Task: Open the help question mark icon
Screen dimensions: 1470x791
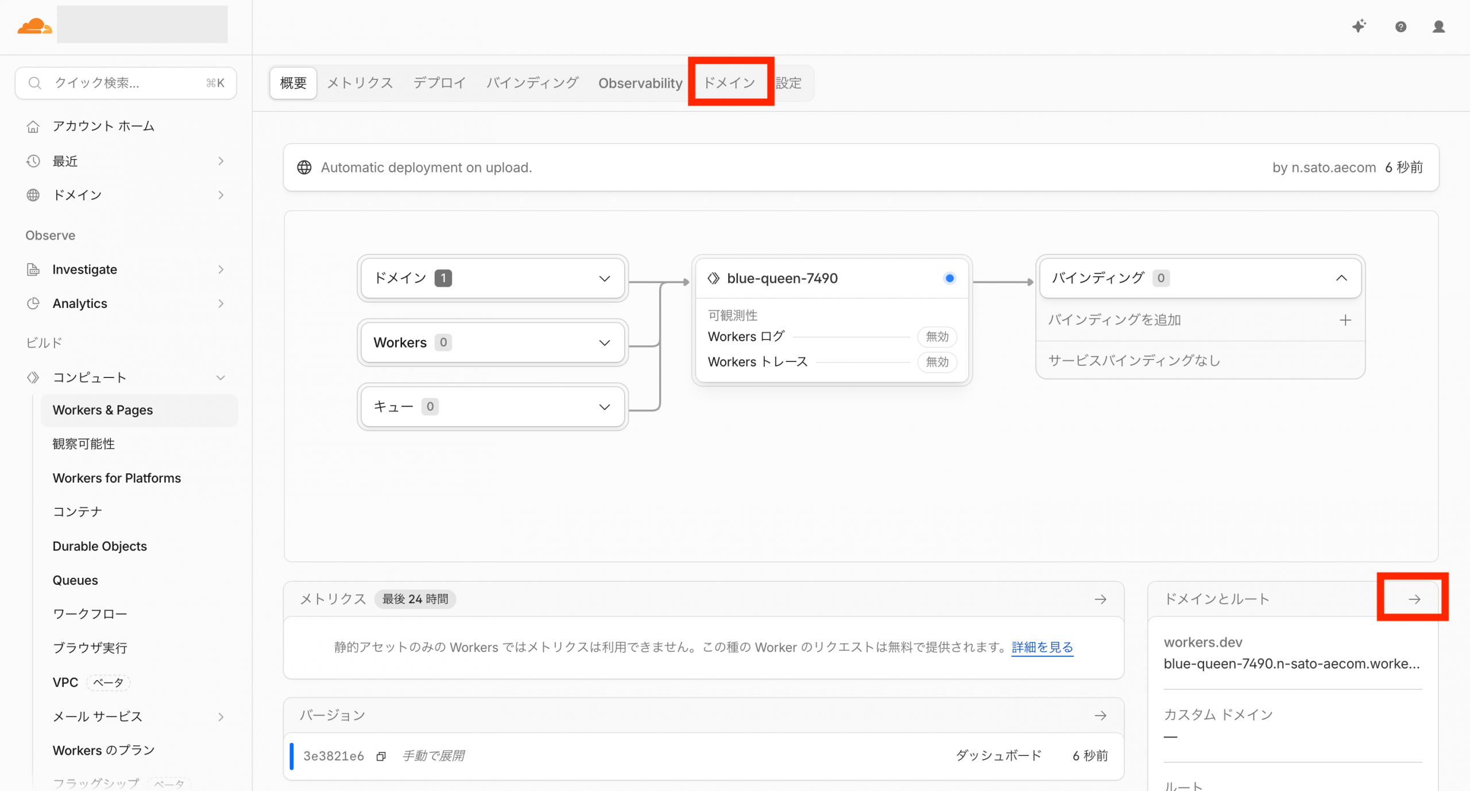Action: pos(1401,26)
